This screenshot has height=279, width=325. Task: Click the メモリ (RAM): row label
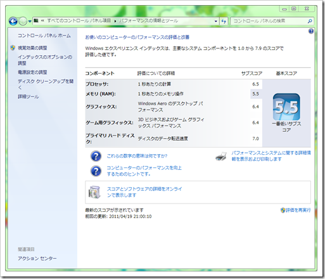coord(101,94)
